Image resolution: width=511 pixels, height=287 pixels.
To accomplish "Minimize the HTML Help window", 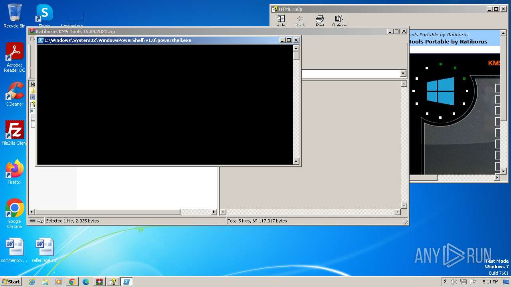I will (x=489, y=9).
